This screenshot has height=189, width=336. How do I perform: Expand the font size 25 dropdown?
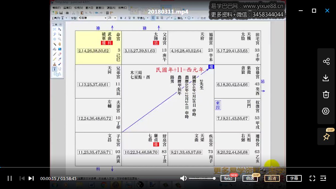115,18
